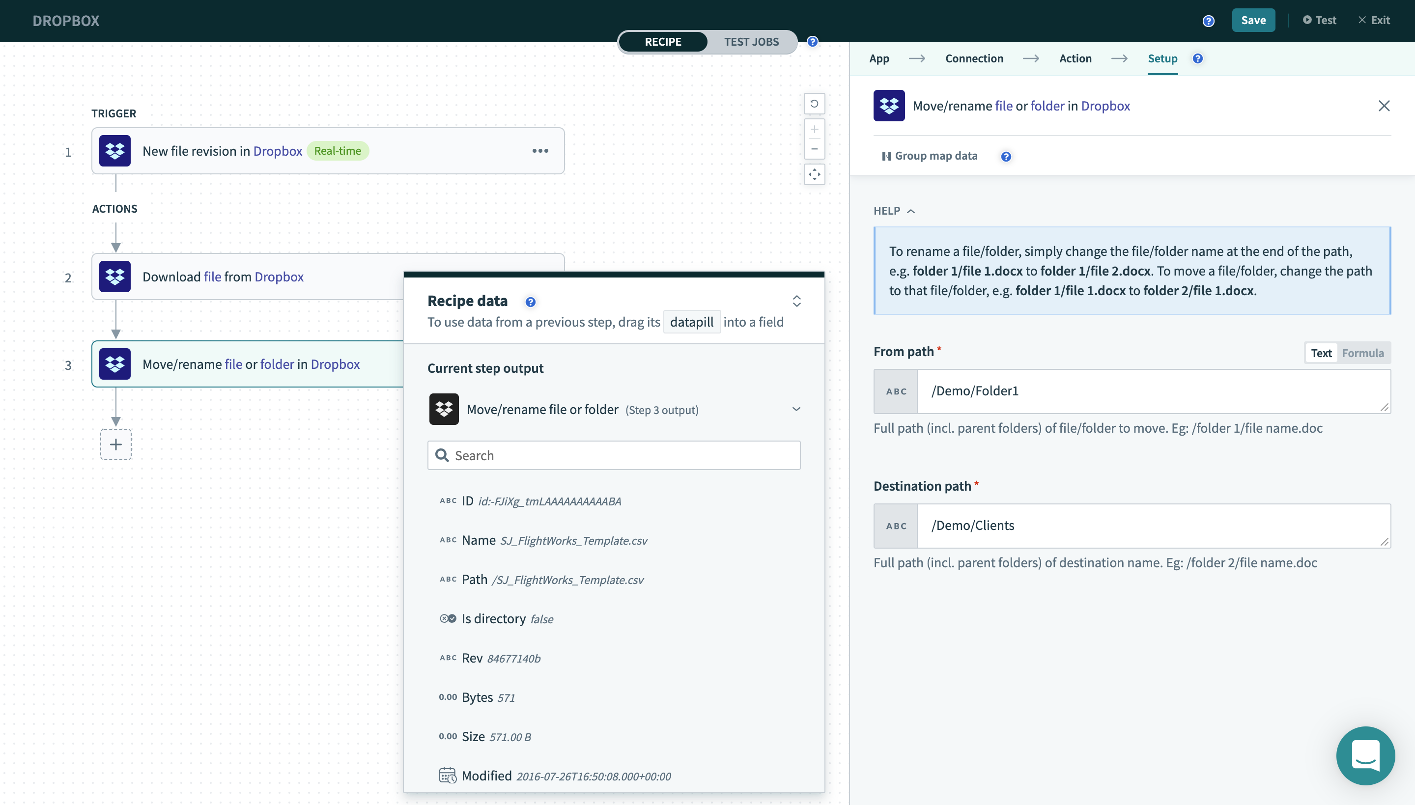Click help icon beside Recipe data title
The image size is (1415, 805).
pyautogui.click(x=530, y=302)
